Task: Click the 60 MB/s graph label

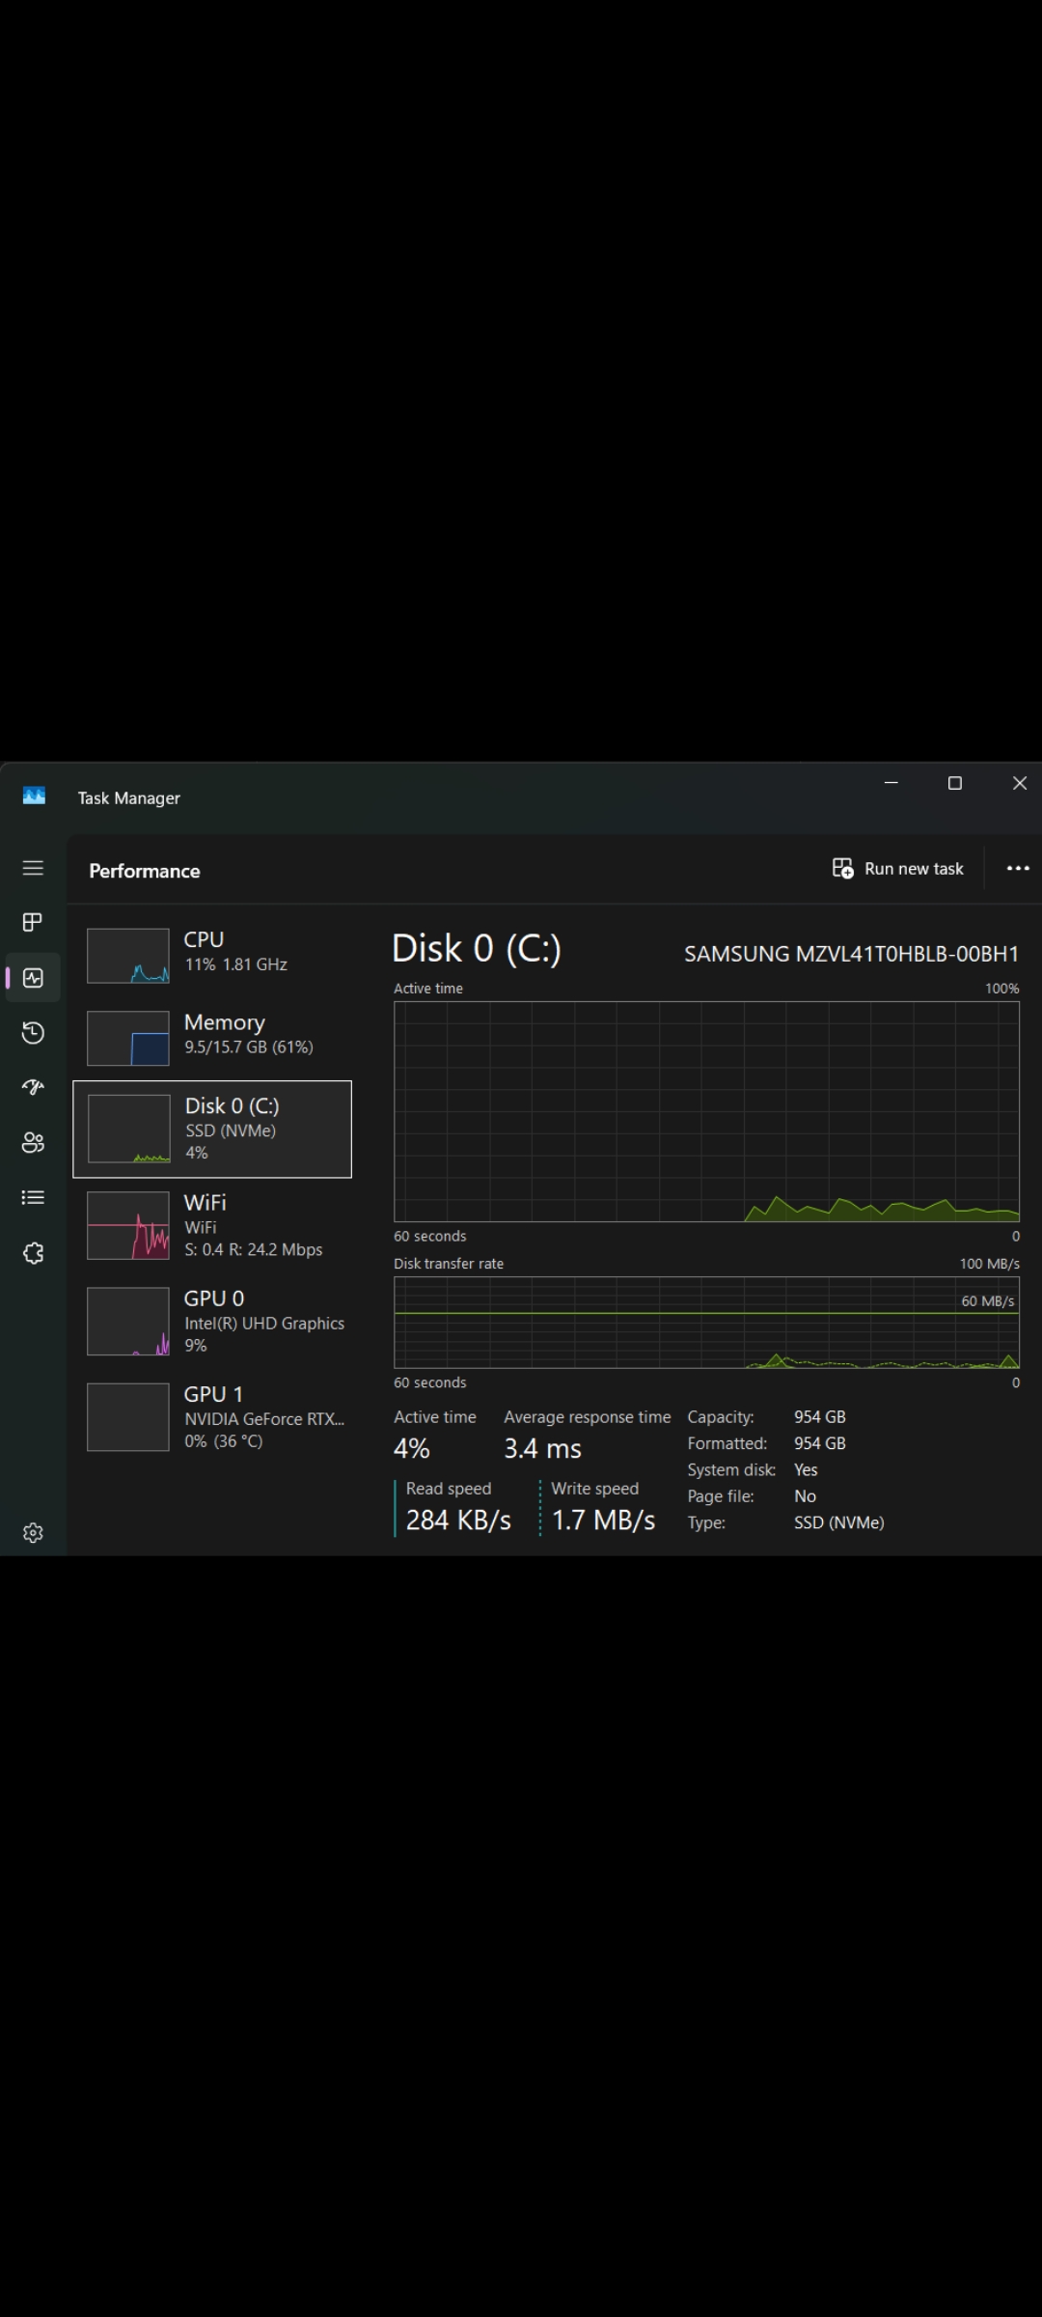Action: pyautogui.click(x=987, y=1301)
